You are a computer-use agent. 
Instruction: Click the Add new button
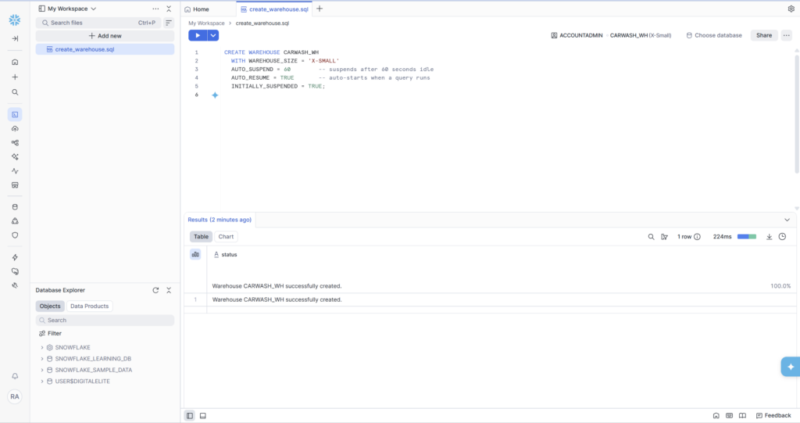coord(105,36)
